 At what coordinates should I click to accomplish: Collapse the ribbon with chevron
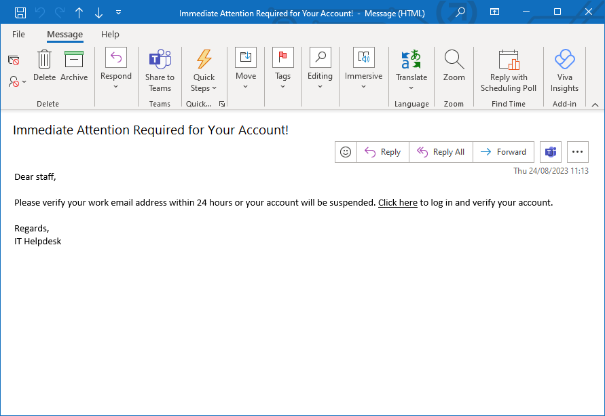595,105
